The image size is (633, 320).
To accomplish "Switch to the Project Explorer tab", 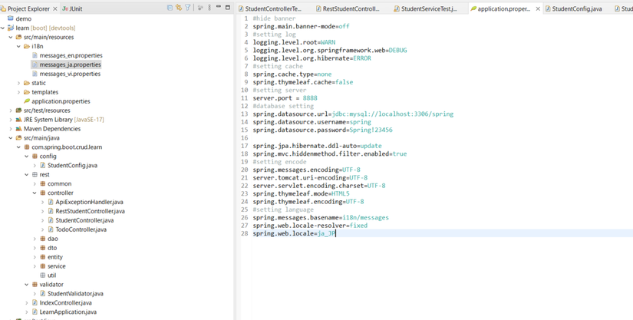I will (29, 8).
